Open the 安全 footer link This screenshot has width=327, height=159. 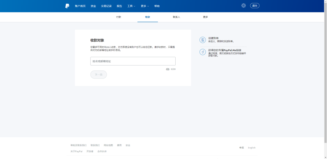128,145
